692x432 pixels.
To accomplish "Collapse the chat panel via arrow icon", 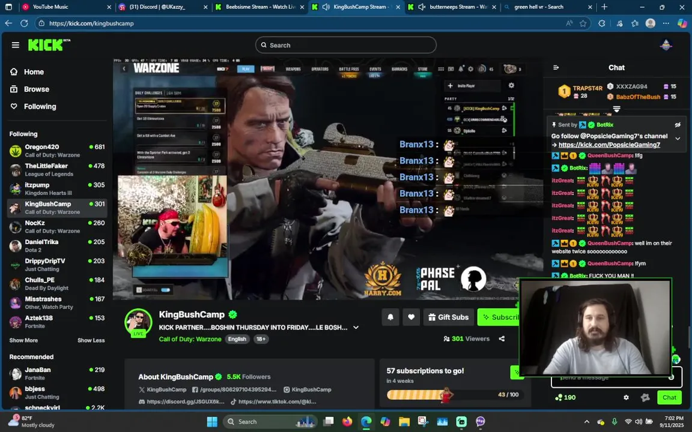I will tap(556, 67).
